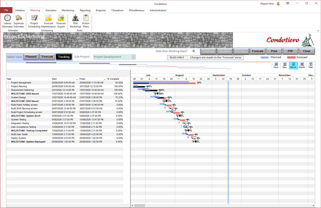Click the user avatar beside Miguel Velez

[278, 4]
